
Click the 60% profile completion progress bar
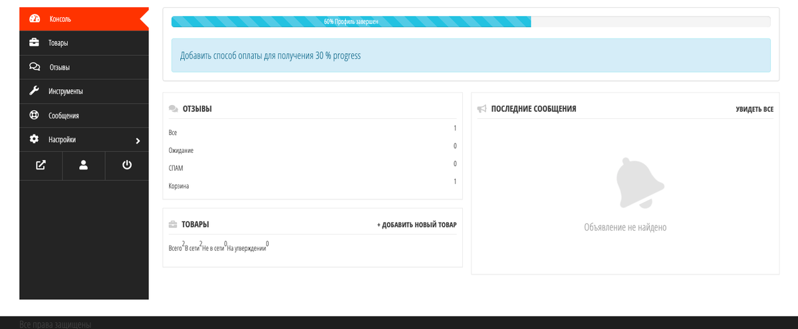pos(471,21)
